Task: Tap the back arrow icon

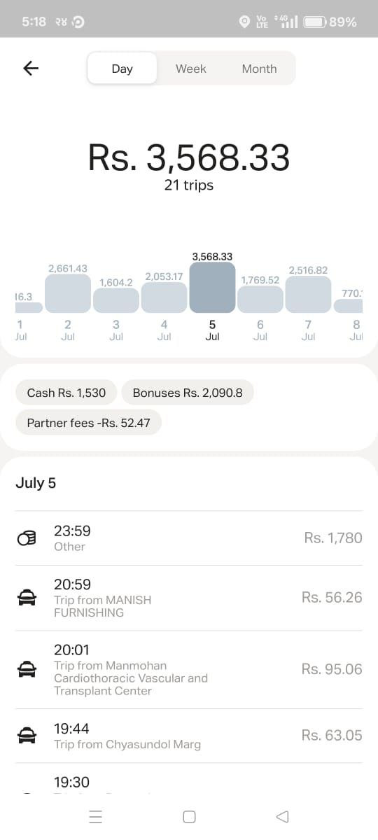Action: [x=31, y=68]
